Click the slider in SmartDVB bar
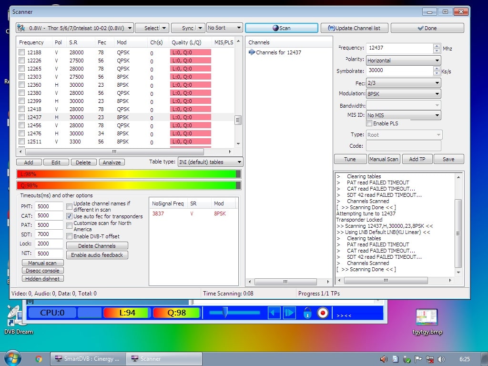This screenshot has width=488, height=366. tap(225, 312)
